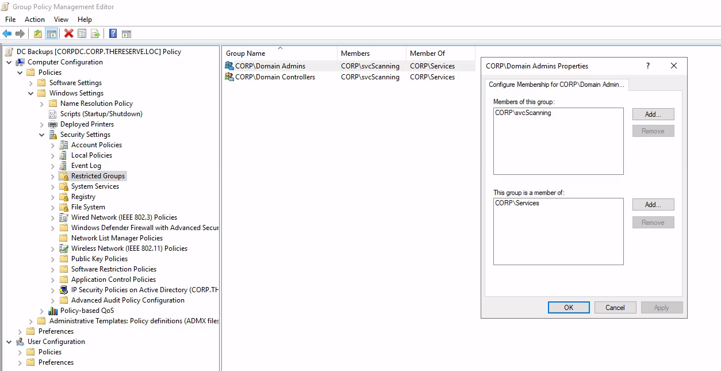Screen dimensions: 721x371
Task: Click the Up One Level folder icon
Action: point(38,34)
